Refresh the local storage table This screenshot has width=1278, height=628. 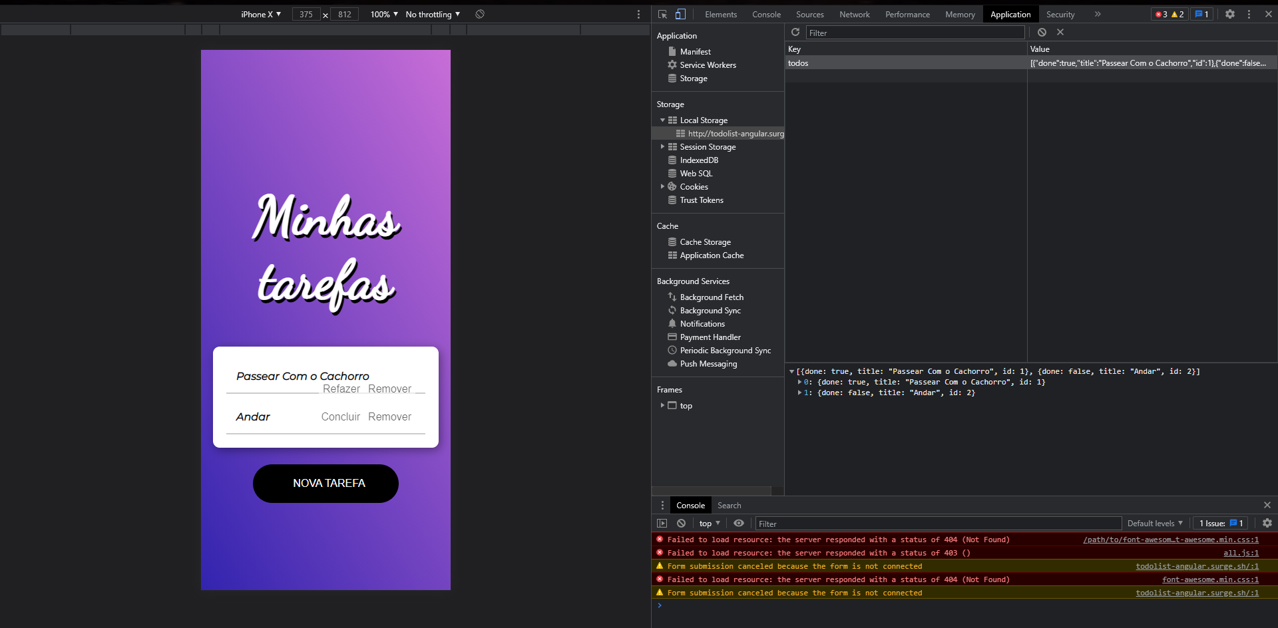tap(795, 32)
